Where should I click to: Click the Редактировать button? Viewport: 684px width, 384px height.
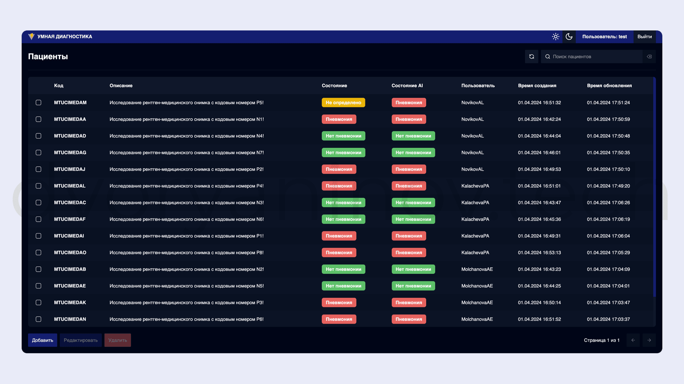coord(80,340)
